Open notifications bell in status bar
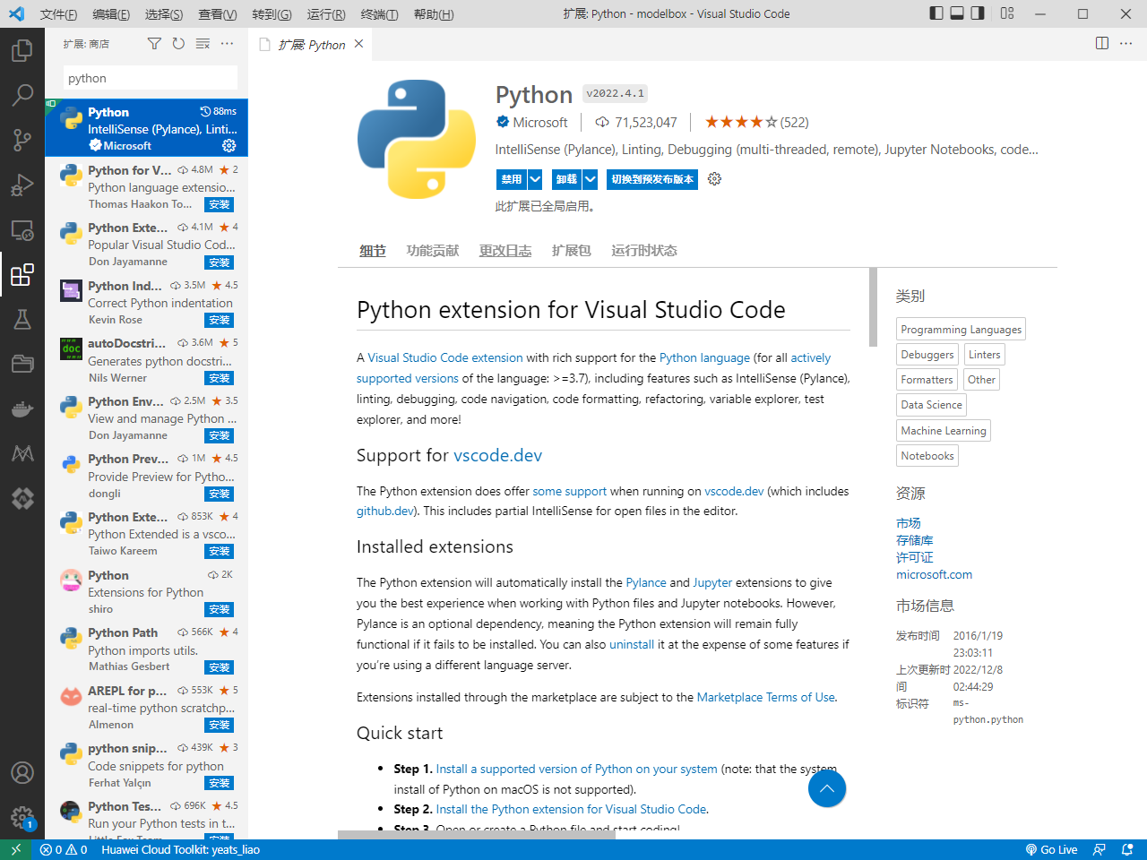Image resolution: width=1147 pixels, height=860 pixels. point(1128,849)
